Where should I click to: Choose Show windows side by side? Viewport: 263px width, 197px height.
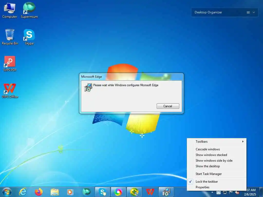click(217, 161)
